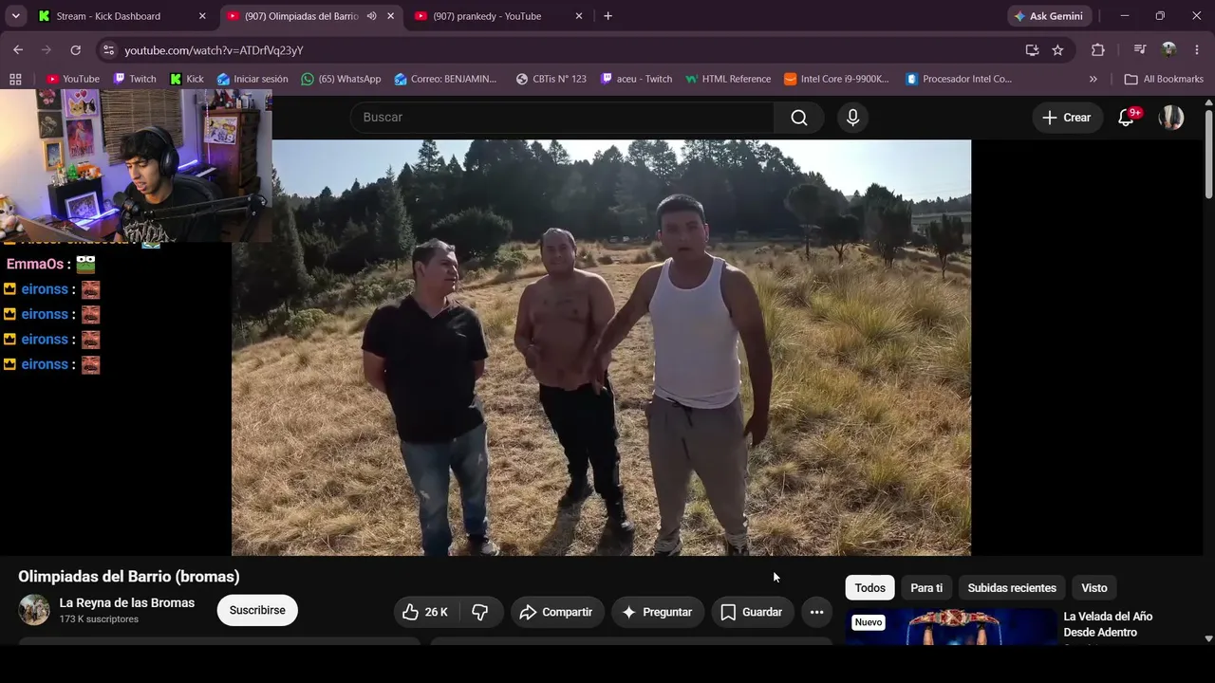
Task: Open the Extensions puzzle menu
Action: coord(1098,50)
